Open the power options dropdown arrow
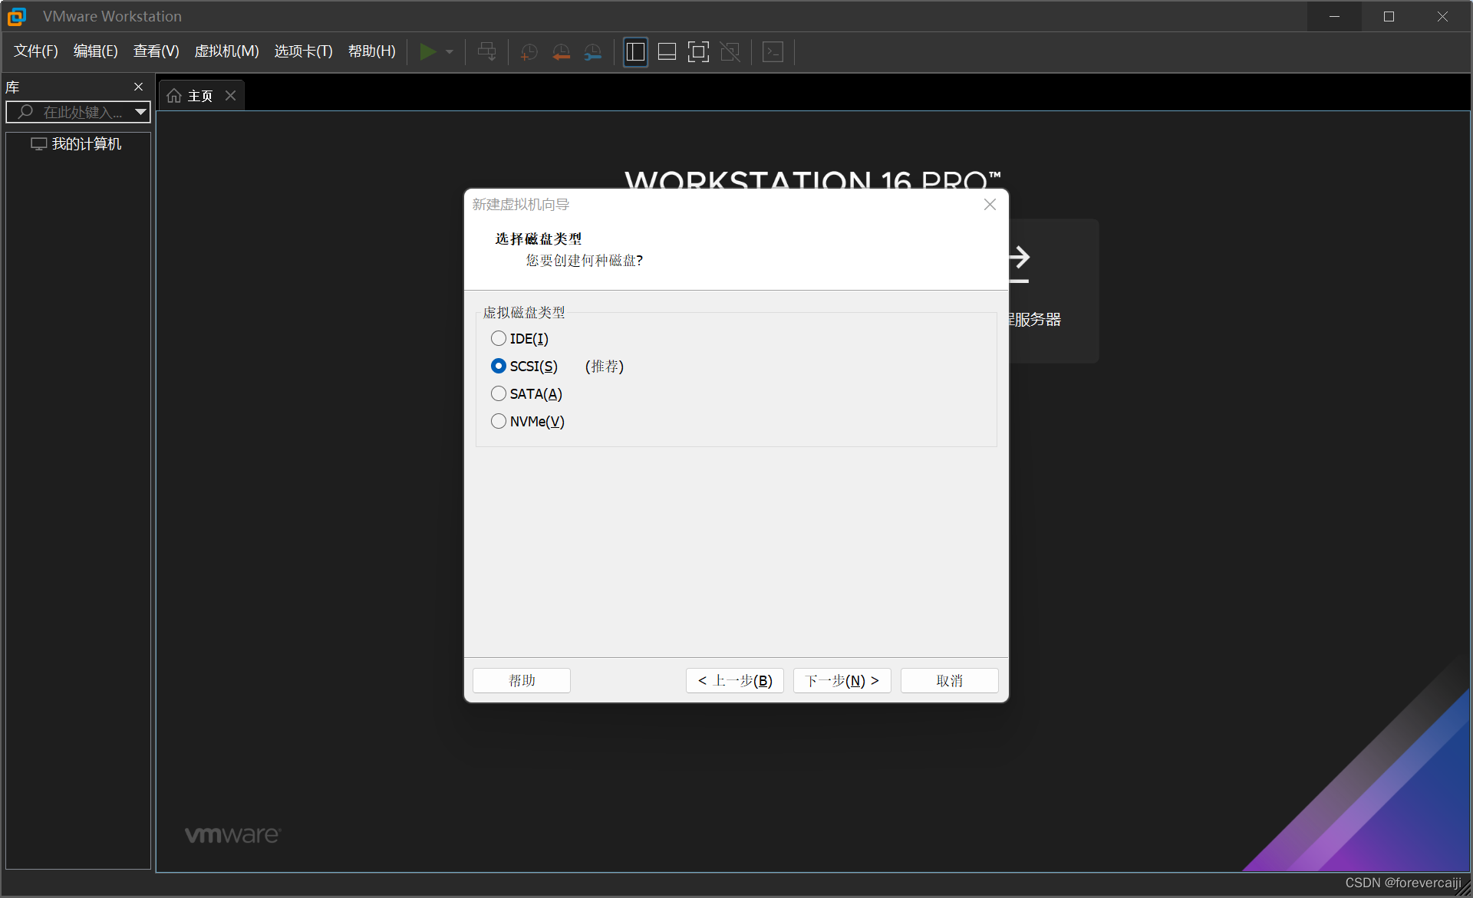This screenshot has width=1473, height=898. point(450,52)
